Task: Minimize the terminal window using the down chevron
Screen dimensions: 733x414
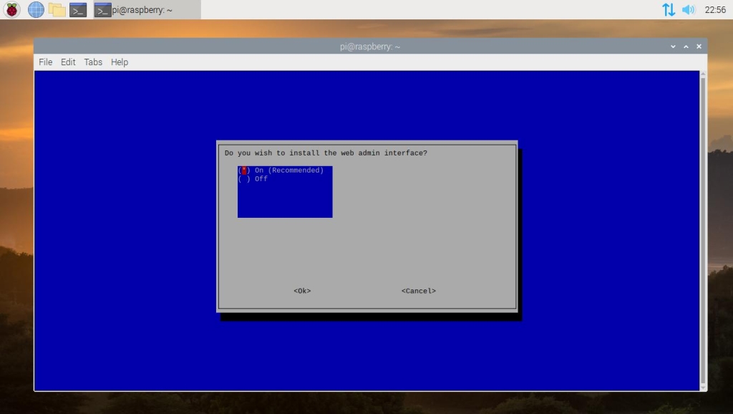Action: click(673, 47)
